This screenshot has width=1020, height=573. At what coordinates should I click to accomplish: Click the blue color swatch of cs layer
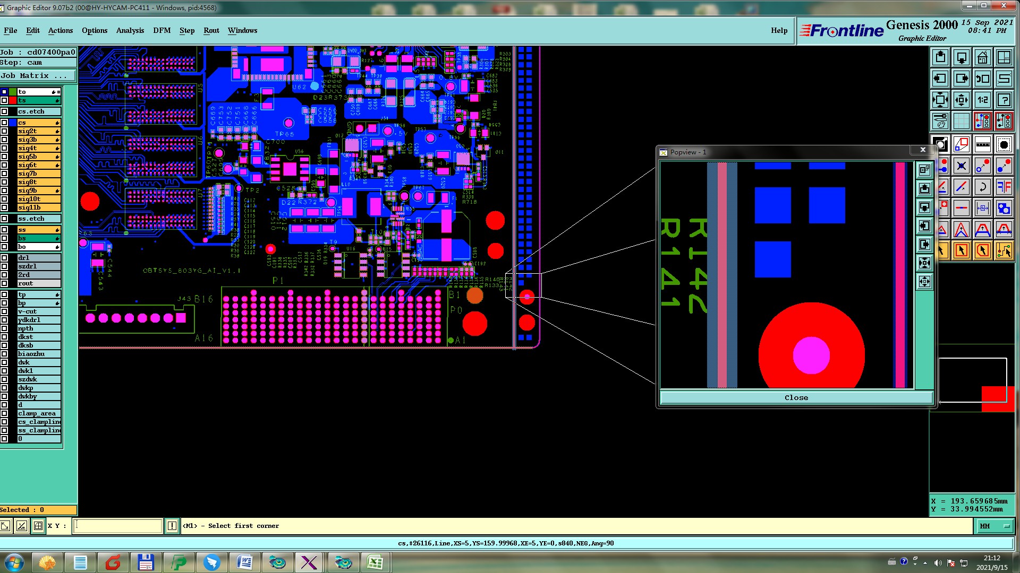[13, 123]
